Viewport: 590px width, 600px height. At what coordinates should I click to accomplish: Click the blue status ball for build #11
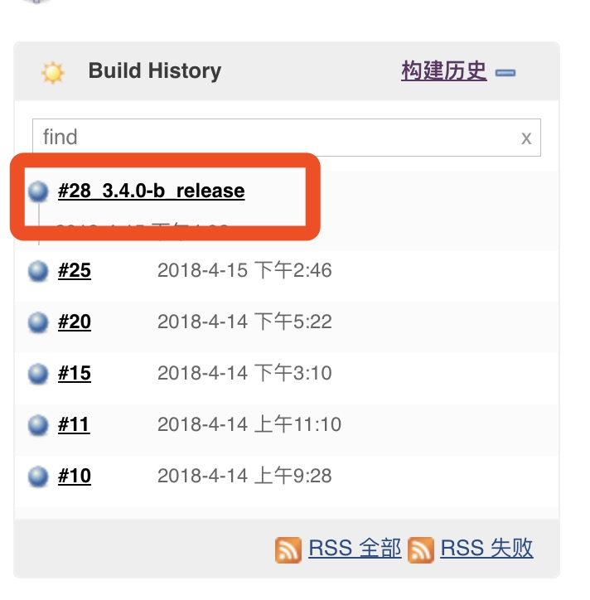point(38,425)
